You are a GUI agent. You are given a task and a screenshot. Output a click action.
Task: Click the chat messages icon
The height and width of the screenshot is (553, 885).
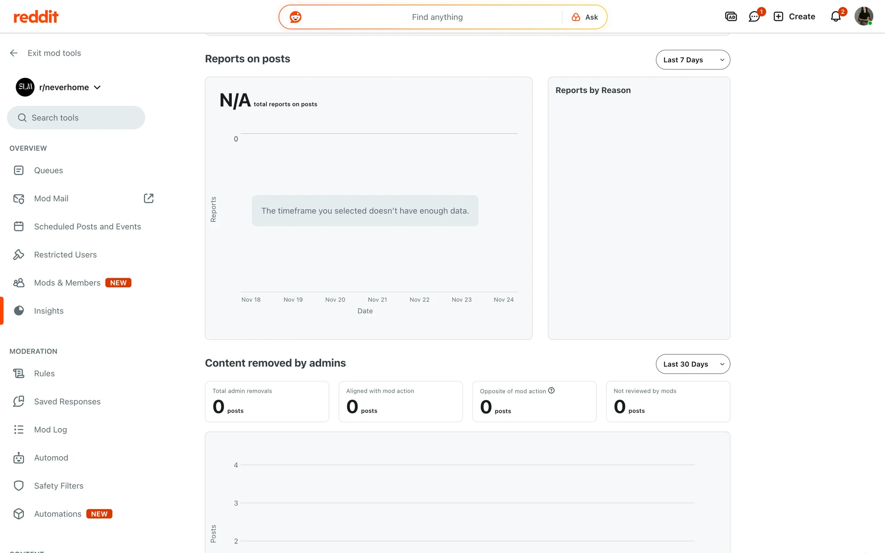pos(754,17)
